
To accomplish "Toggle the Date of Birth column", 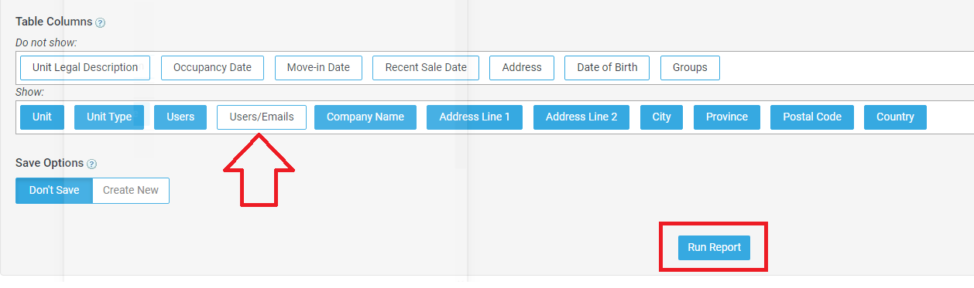I will coord(607,67).
